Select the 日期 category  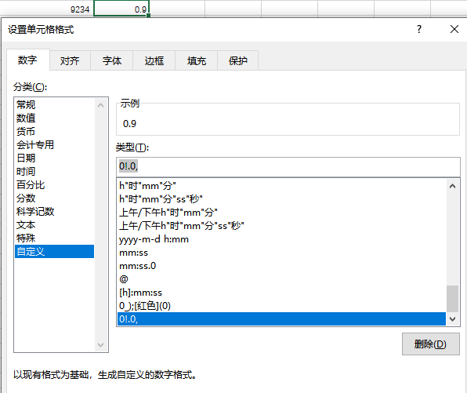click(x=55, y=158)
